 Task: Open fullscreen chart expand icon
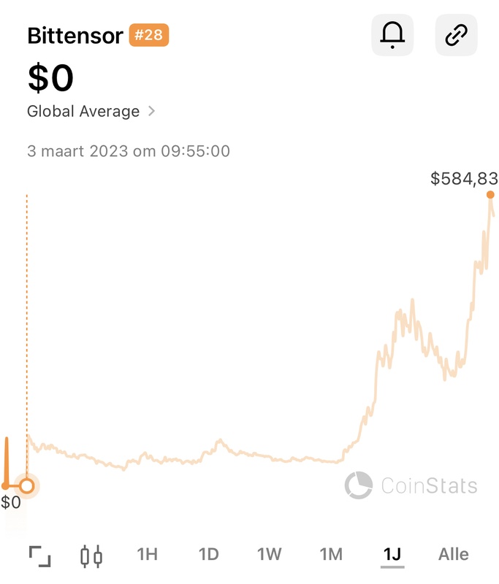40,556
